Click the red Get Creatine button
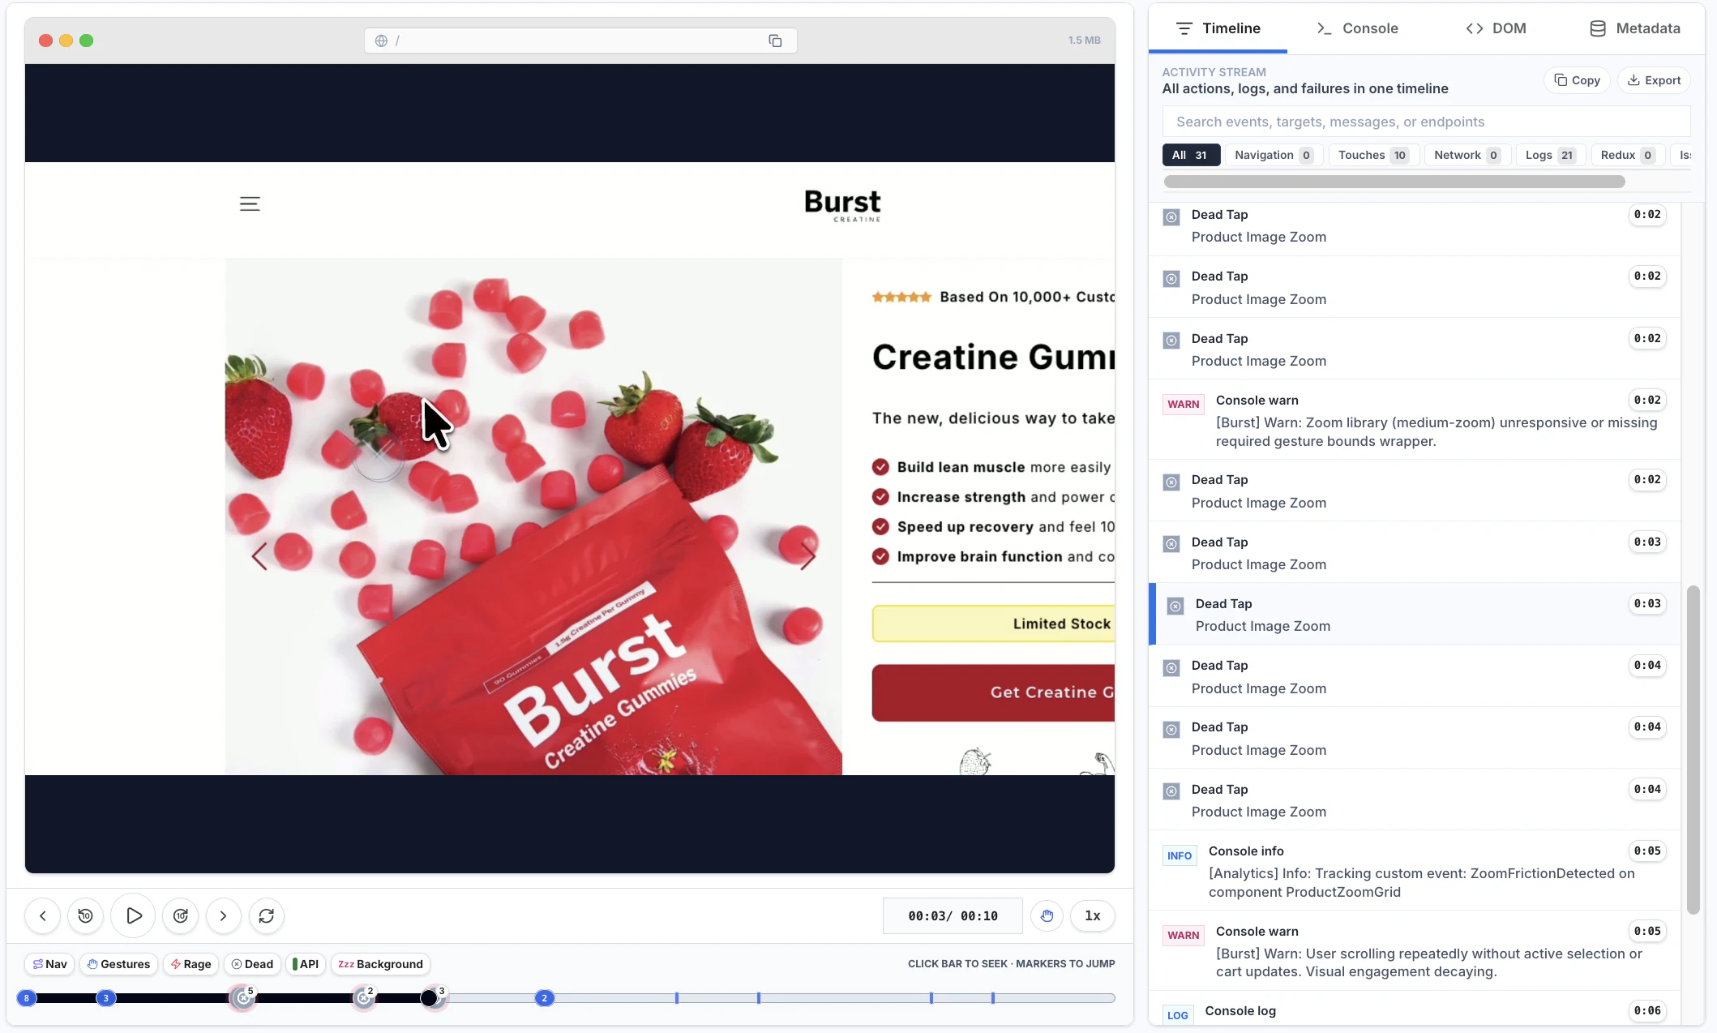The width and height of the screenshot is (1717, 1033). pyautogui.click(x=993, y=692)
